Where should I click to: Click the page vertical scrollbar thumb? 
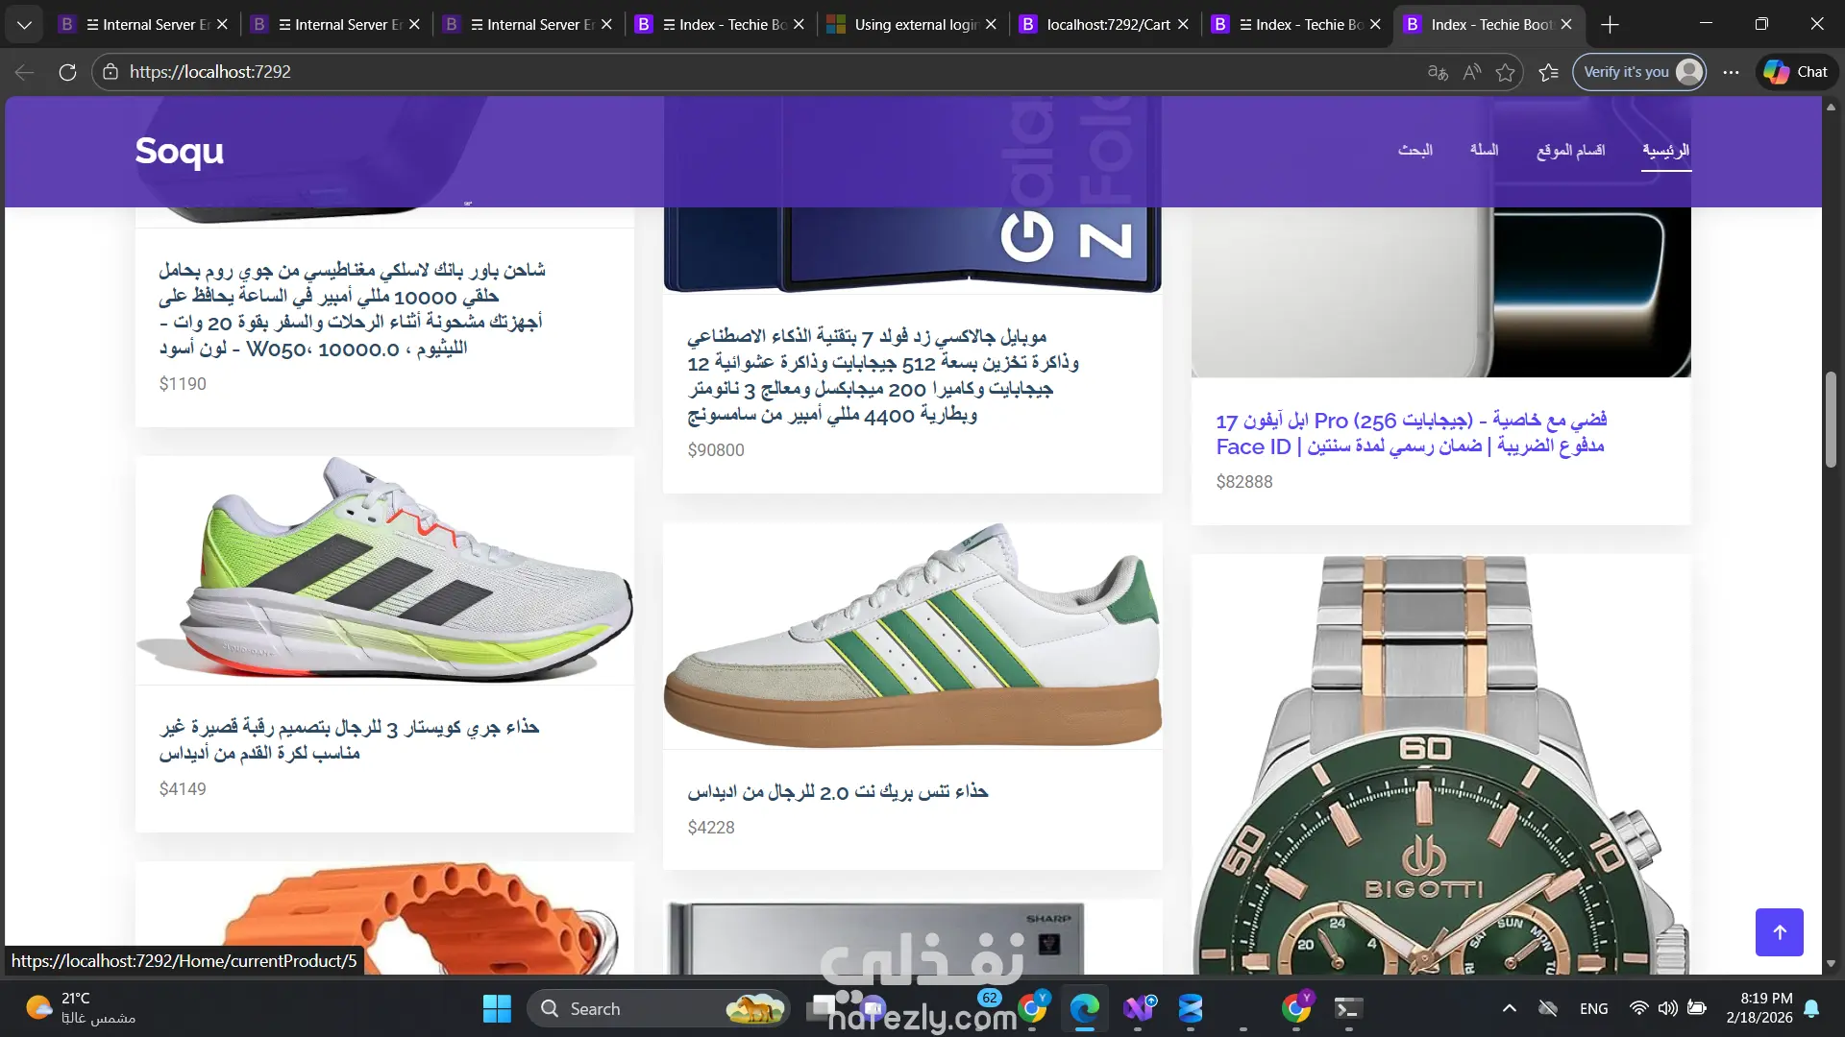point(1831,420)
